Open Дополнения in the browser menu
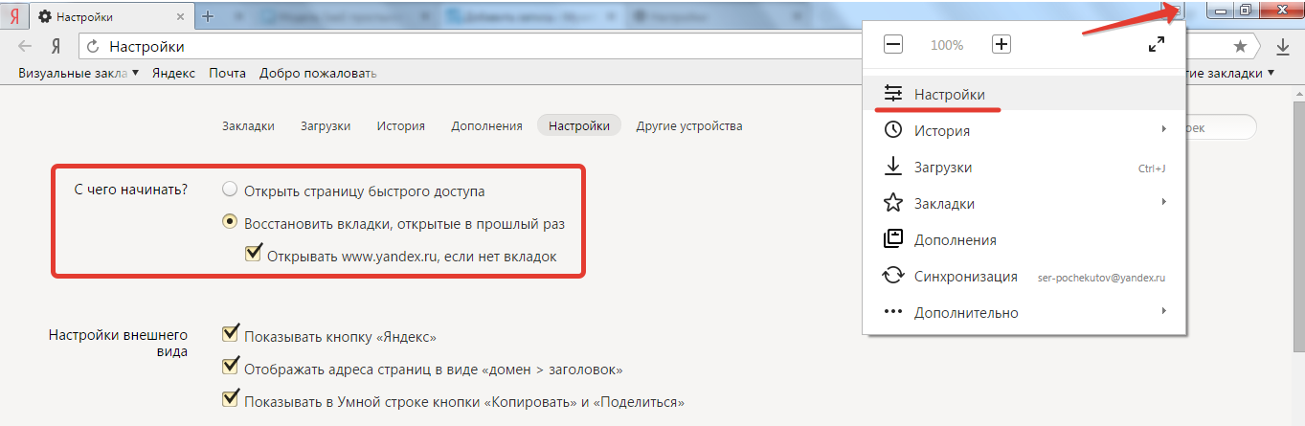The width and height of the screenshot is (1305, 426). pos(1024,239)
